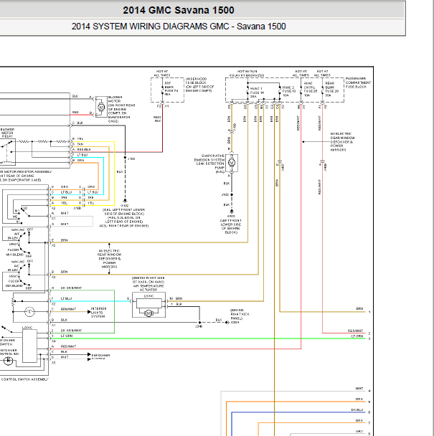
Task: Click the 'RED/BLK' wire label at pin A
Action: (x=84, y=149)
